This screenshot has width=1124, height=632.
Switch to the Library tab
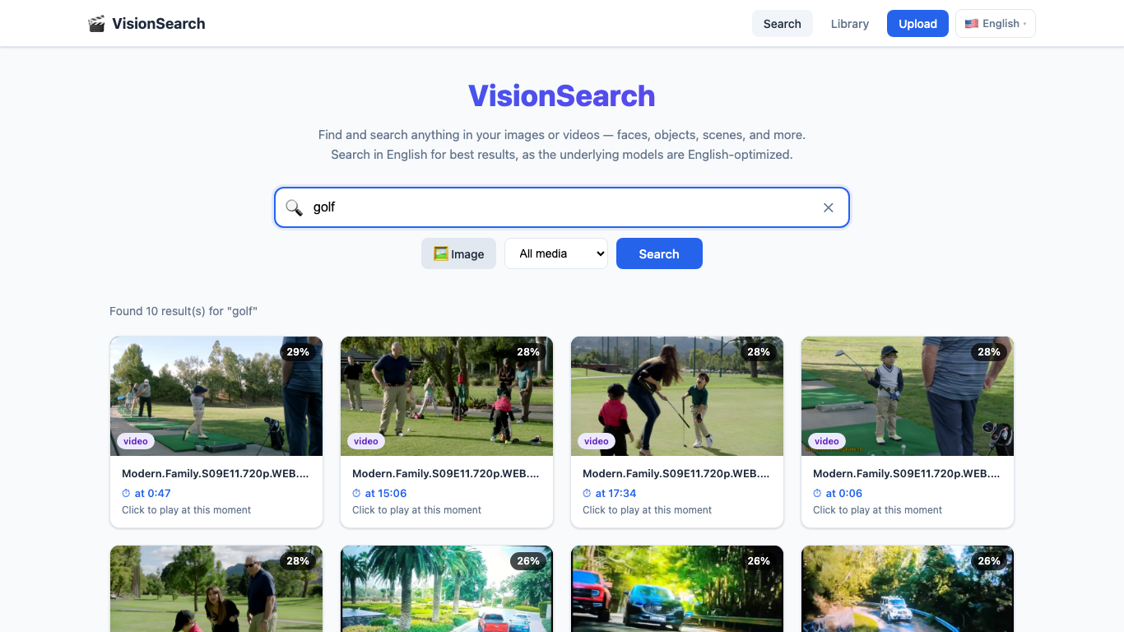click(849, 23)
